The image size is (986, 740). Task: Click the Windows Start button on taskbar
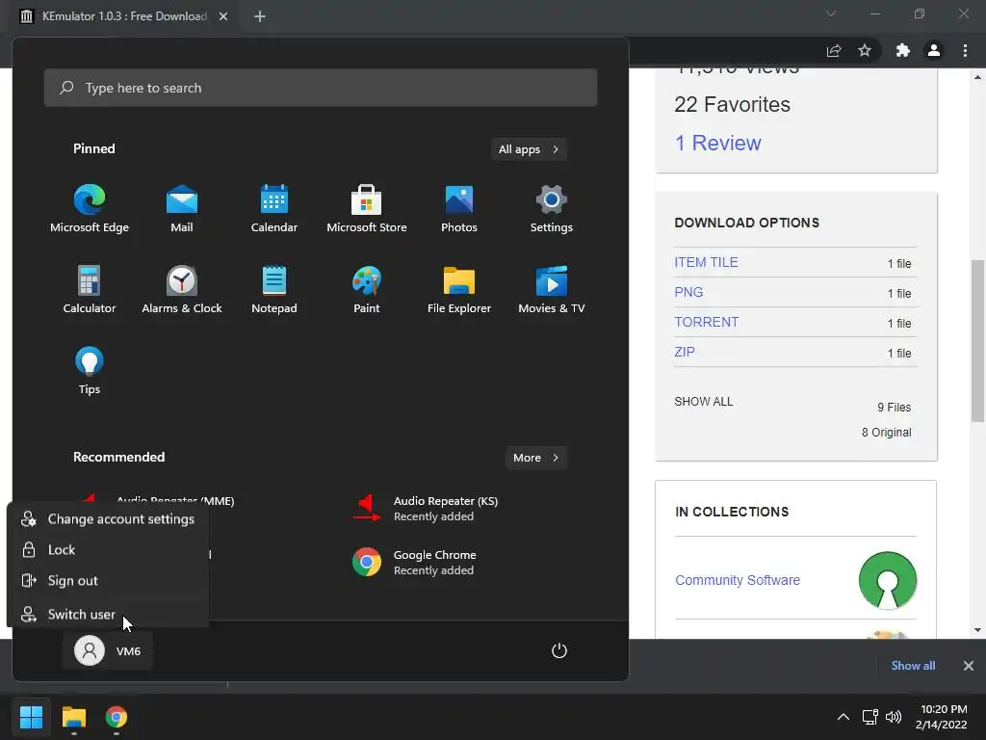point(31,717)
